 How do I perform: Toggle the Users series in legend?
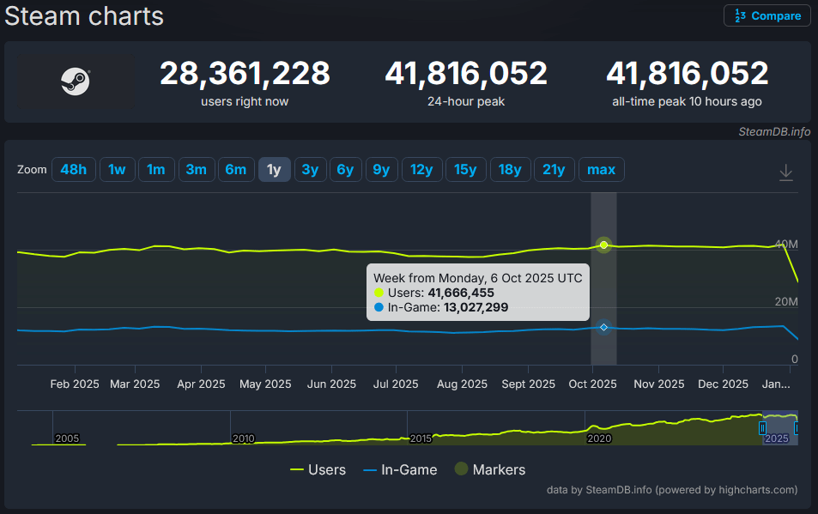pos(318,469)
